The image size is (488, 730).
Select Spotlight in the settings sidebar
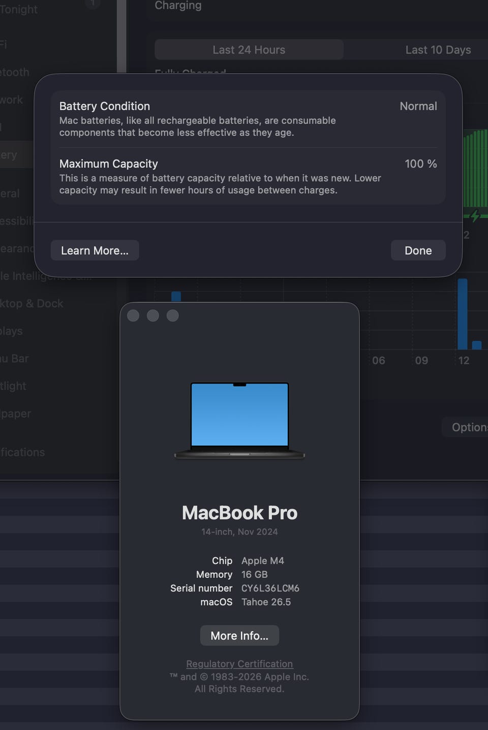[x=13, y=386]
